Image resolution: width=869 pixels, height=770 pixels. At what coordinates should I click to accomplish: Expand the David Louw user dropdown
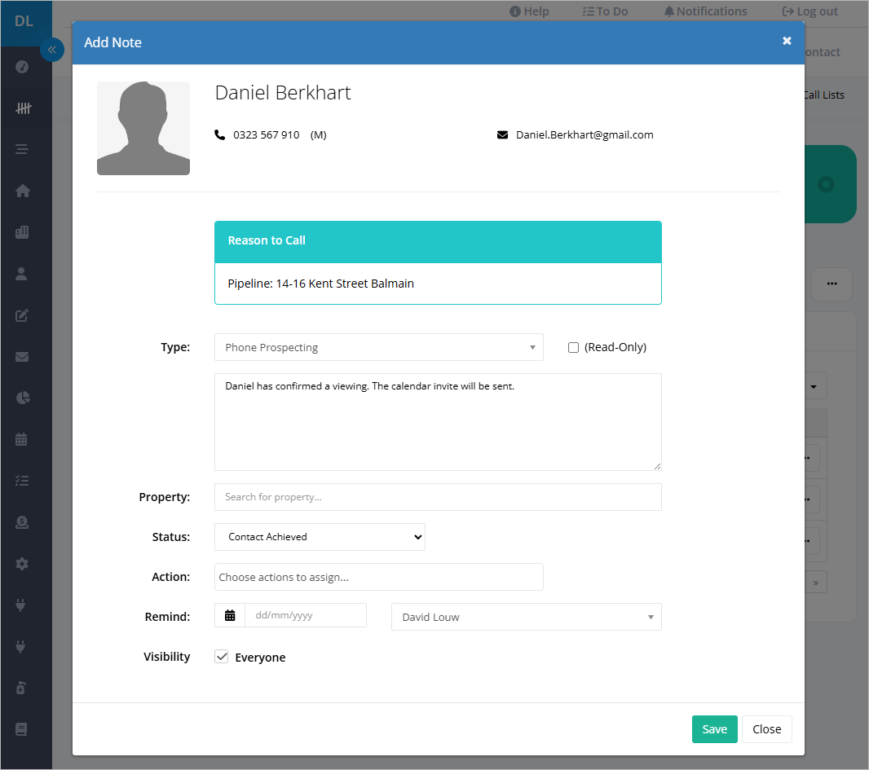click(526, 617)
